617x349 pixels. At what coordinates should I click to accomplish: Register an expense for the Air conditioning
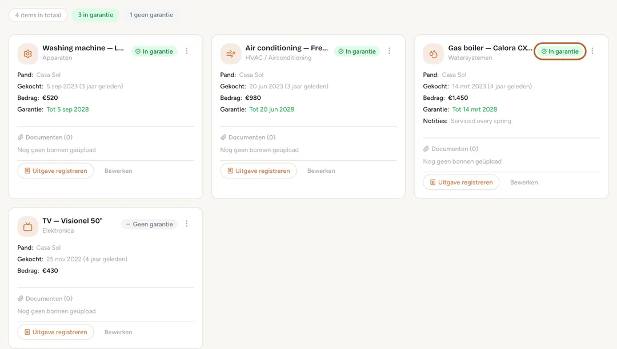click(259, 171)
